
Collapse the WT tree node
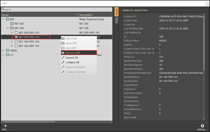[3, 19]
